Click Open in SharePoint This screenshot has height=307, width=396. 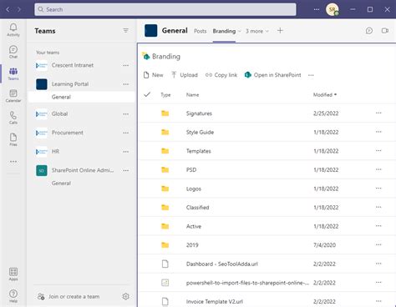point(273,75)
